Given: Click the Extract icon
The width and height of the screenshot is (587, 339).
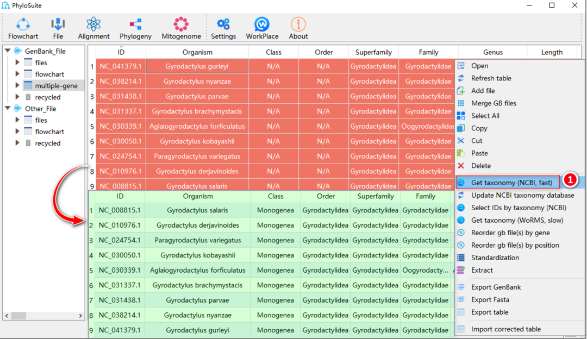Looking at the screenshot, I should [x=461, y=270].
